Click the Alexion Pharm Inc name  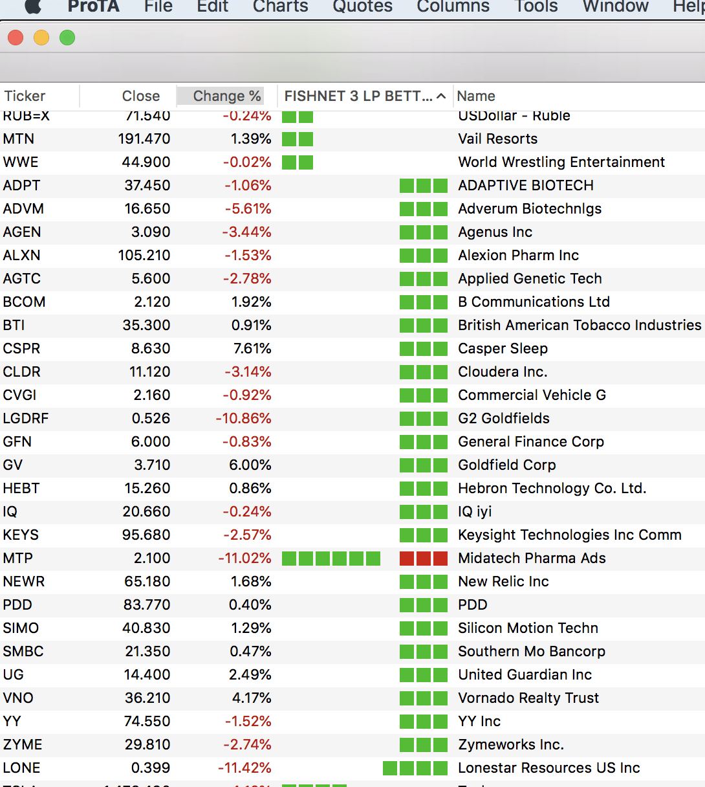(518, 255)
